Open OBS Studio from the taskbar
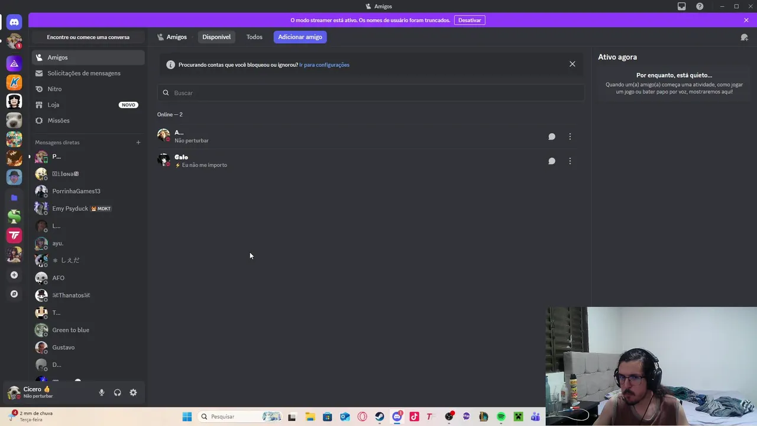This screenshot has height=426, width=757. click(449, 417)
